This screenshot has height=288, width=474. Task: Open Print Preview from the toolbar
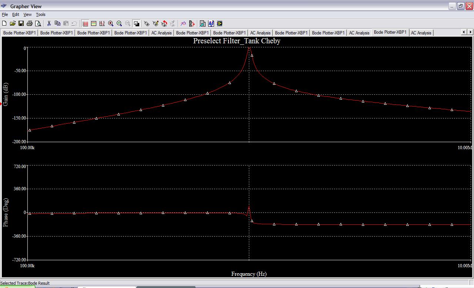tap(38, 23)
